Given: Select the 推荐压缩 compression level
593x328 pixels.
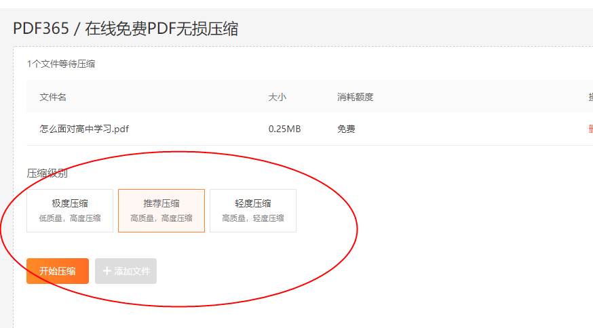Looking at the screenshot, I should tap(161, 211).
